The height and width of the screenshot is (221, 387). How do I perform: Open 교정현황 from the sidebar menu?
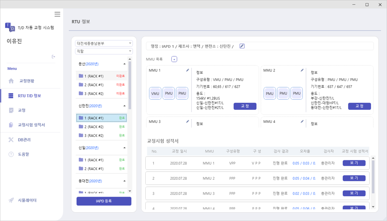(27, 81)
